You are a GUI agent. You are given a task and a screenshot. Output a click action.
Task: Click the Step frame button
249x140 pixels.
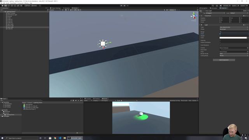coord(128,5)
